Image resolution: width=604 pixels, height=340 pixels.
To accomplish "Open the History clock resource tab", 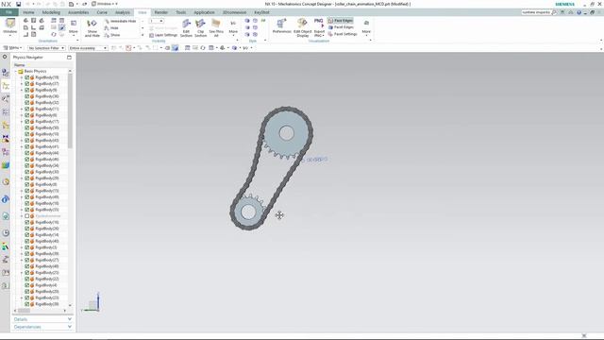I will (x=6, y=233).
